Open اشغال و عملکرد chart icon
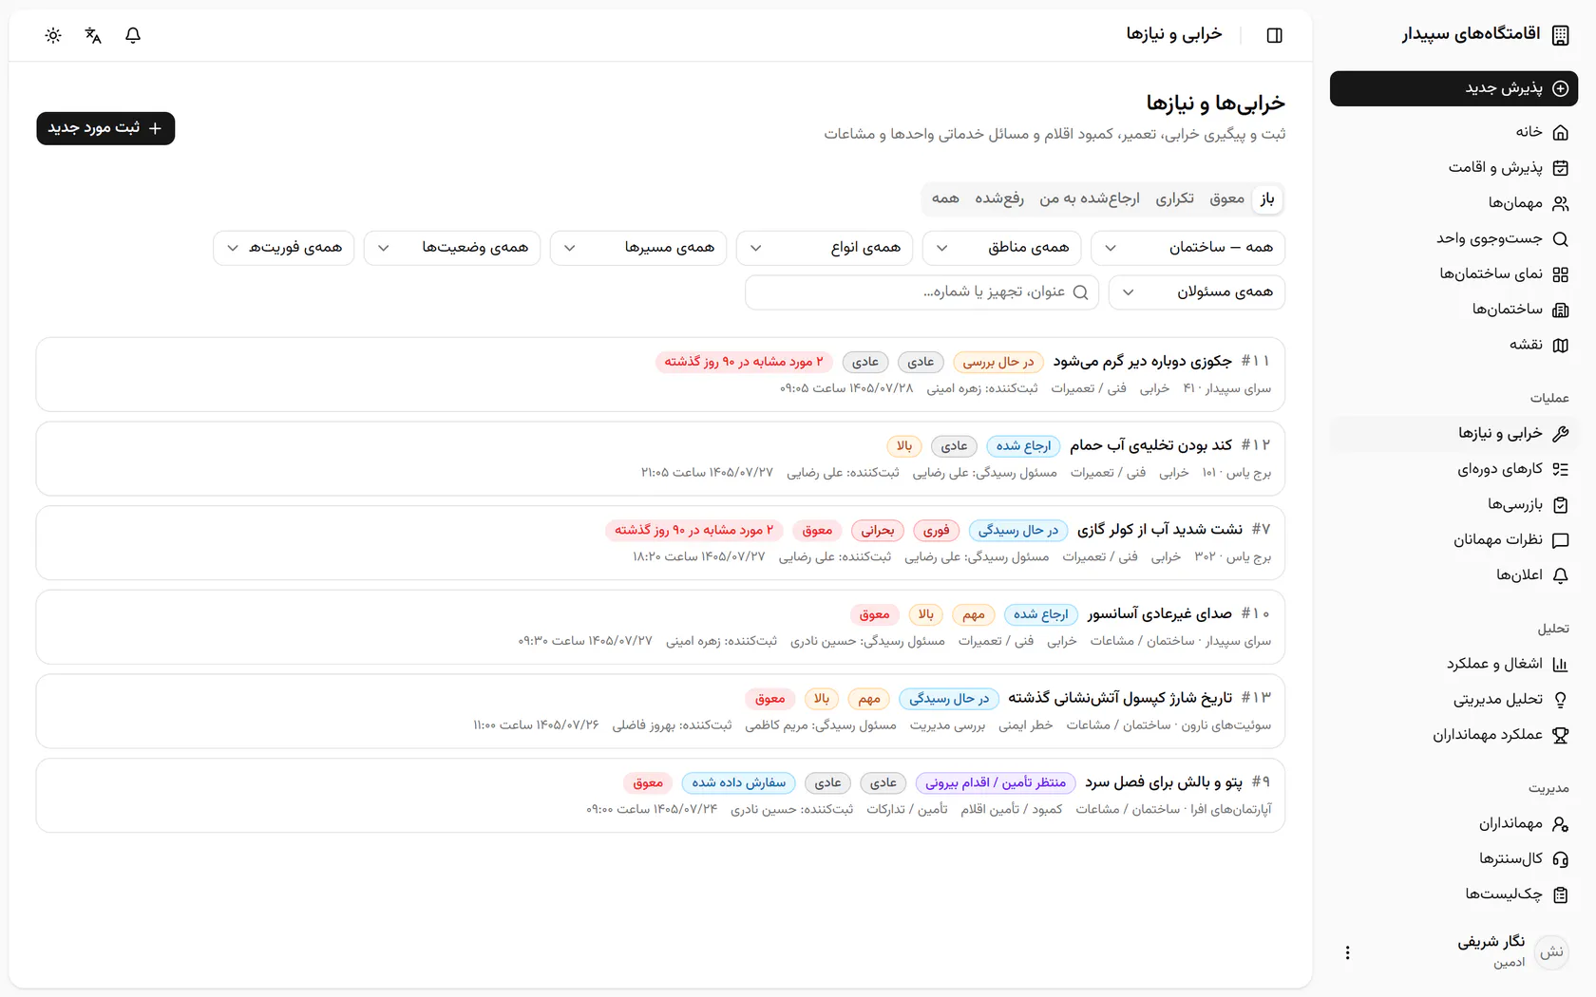Image resolution: width=1596 pixels, height=997 pixels. (x=1560, y=665)
